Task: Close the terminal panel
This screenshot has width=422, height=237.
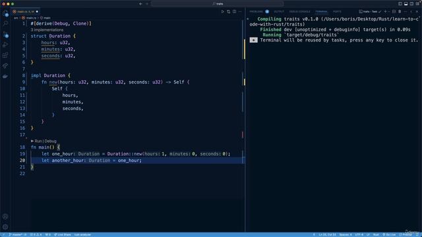Action: coord(417,12)
